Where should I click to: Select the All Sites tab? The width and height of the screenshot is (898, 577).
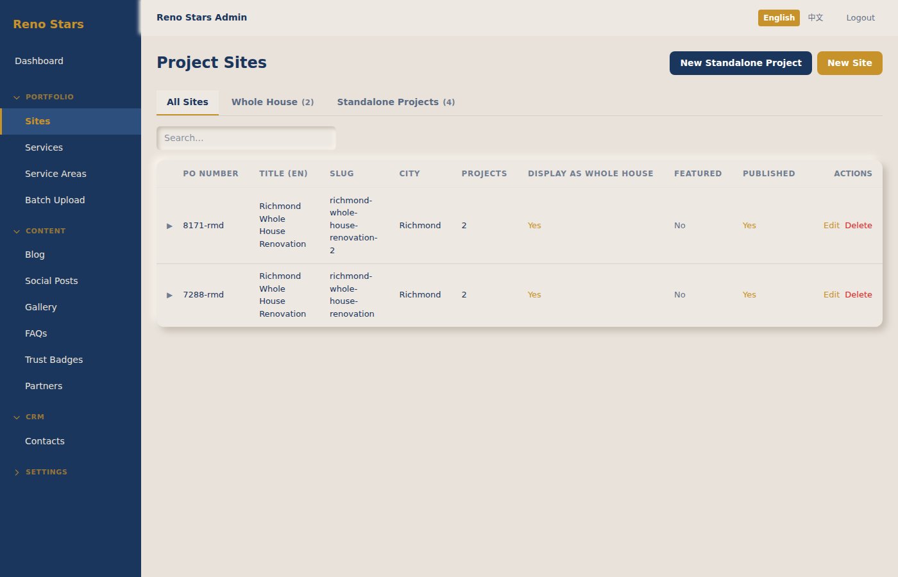click(187, 102)
